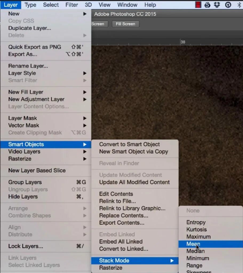The image size is (243, 273).
Task: Choose Lock Layers...
Action: pyautogui.click(x=46, y=246)
